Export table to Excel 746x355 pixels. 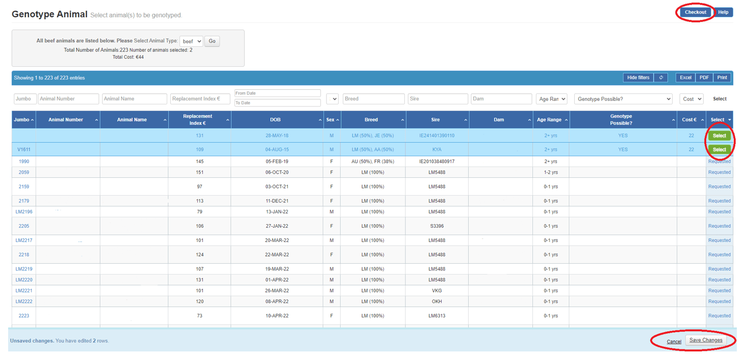(686, 77)
